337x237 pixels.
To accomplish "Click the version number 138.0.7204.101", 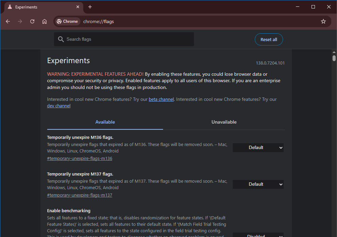I will click(x=270, y=63).
